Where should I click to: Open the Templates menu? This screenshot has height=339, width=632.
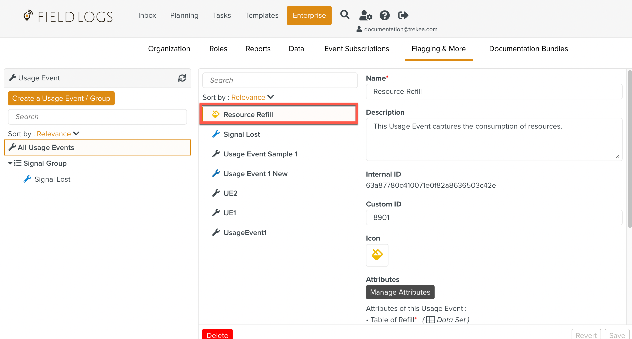tap(261, 15)
